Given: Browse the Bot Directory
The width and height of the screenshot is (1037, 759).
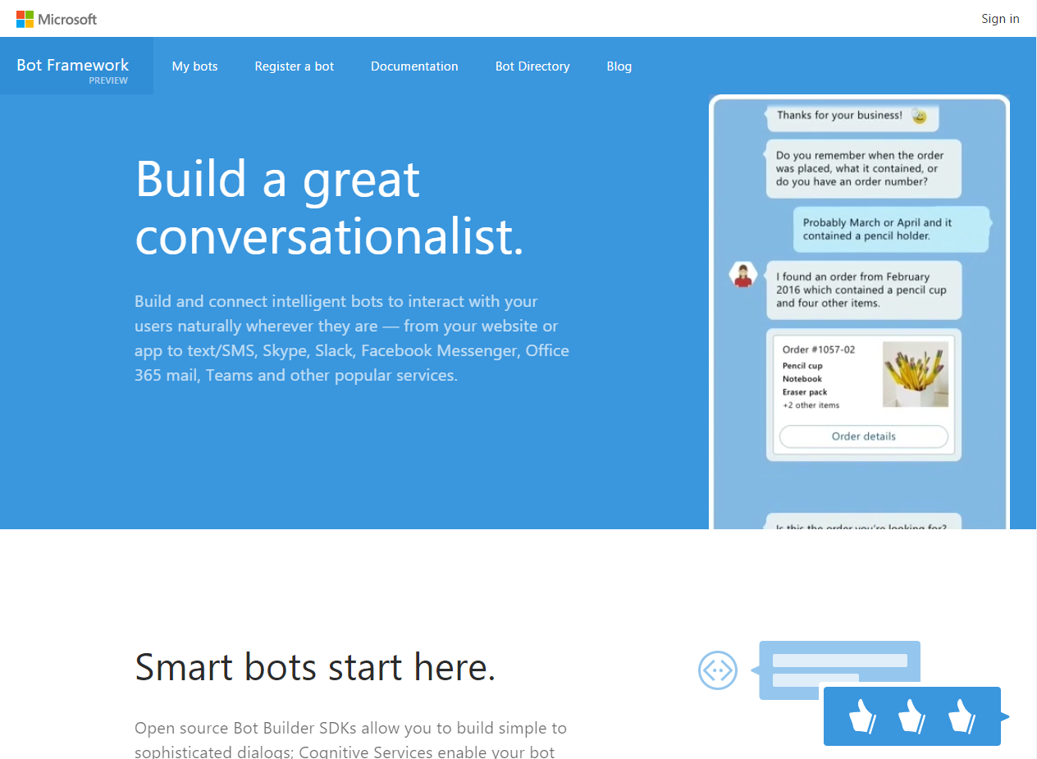Looking at the screenshot, I should click(x=532, y=66).
